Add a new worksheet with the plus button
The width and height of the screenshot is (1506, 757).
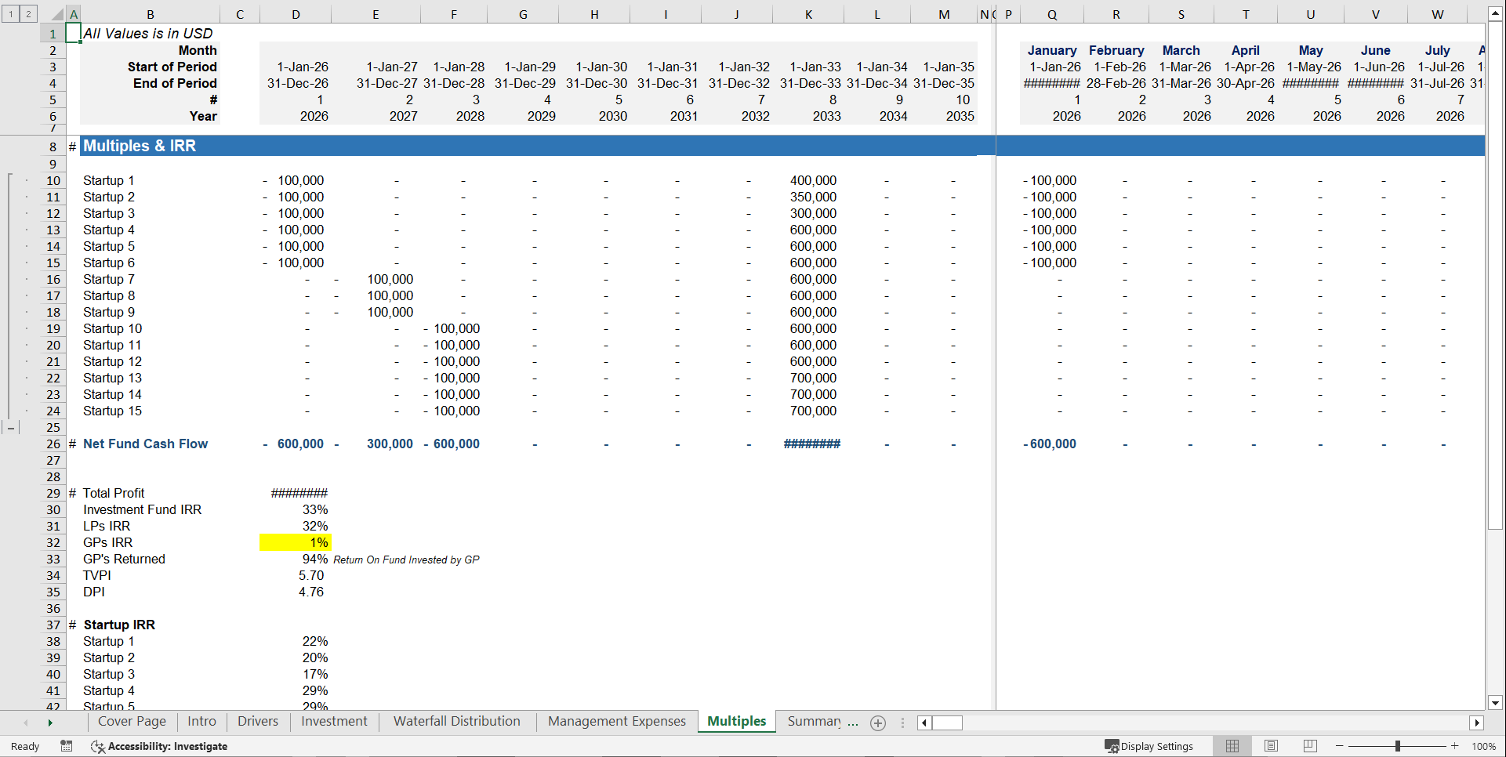(877, 723)
